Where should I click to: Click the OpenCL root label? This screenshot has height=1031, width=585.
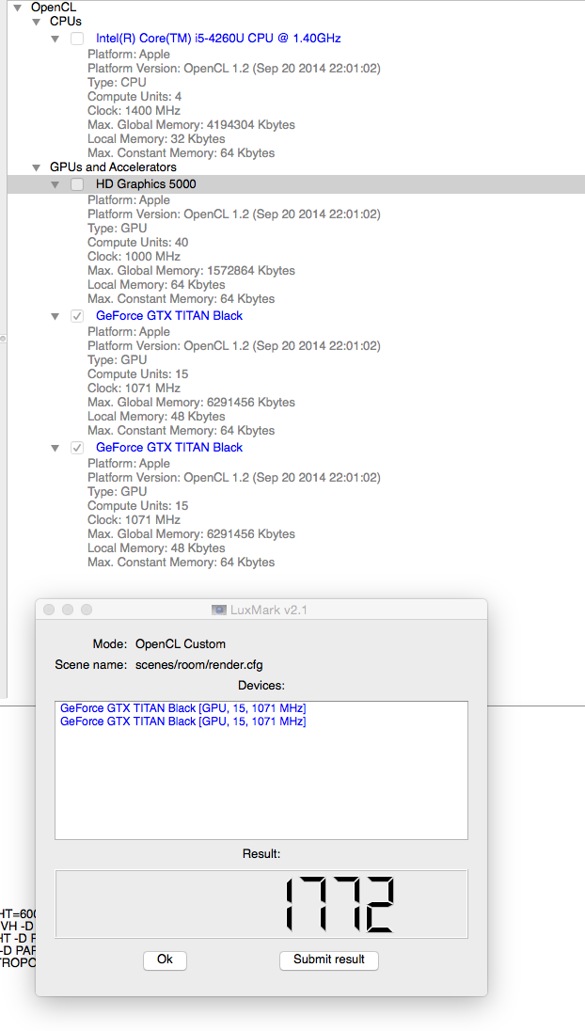pos(54,8)
